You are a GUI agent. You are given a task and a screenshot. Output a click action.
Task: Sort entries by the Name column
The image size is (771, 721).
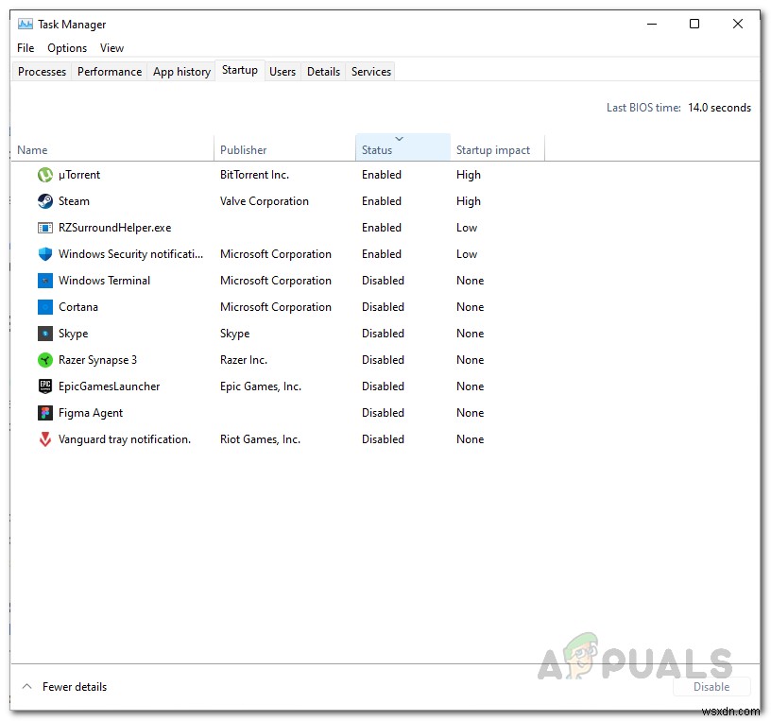pyautogui.click(x=32, y=149)
